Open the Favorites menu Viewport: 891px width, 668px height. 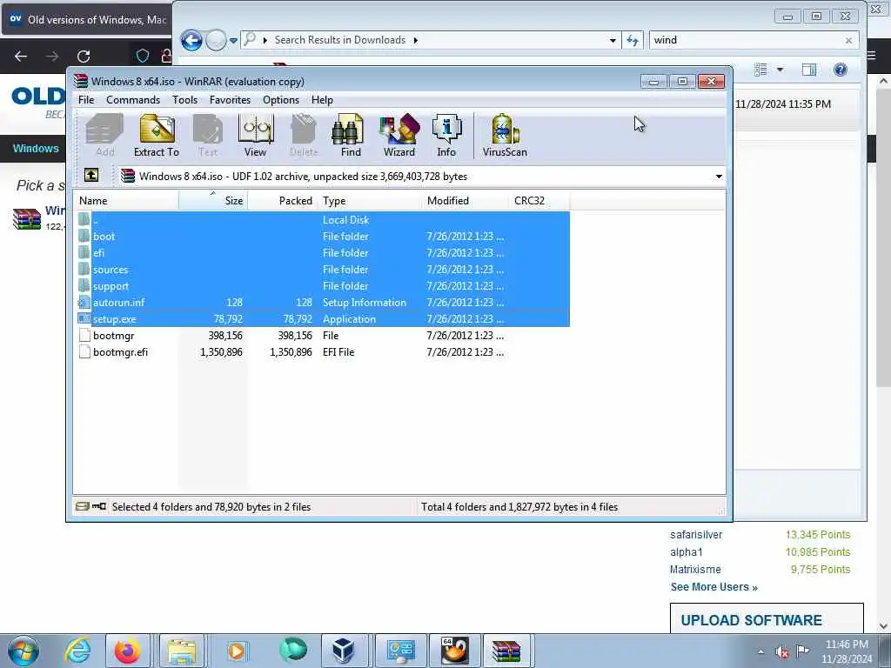pos(230,100)
